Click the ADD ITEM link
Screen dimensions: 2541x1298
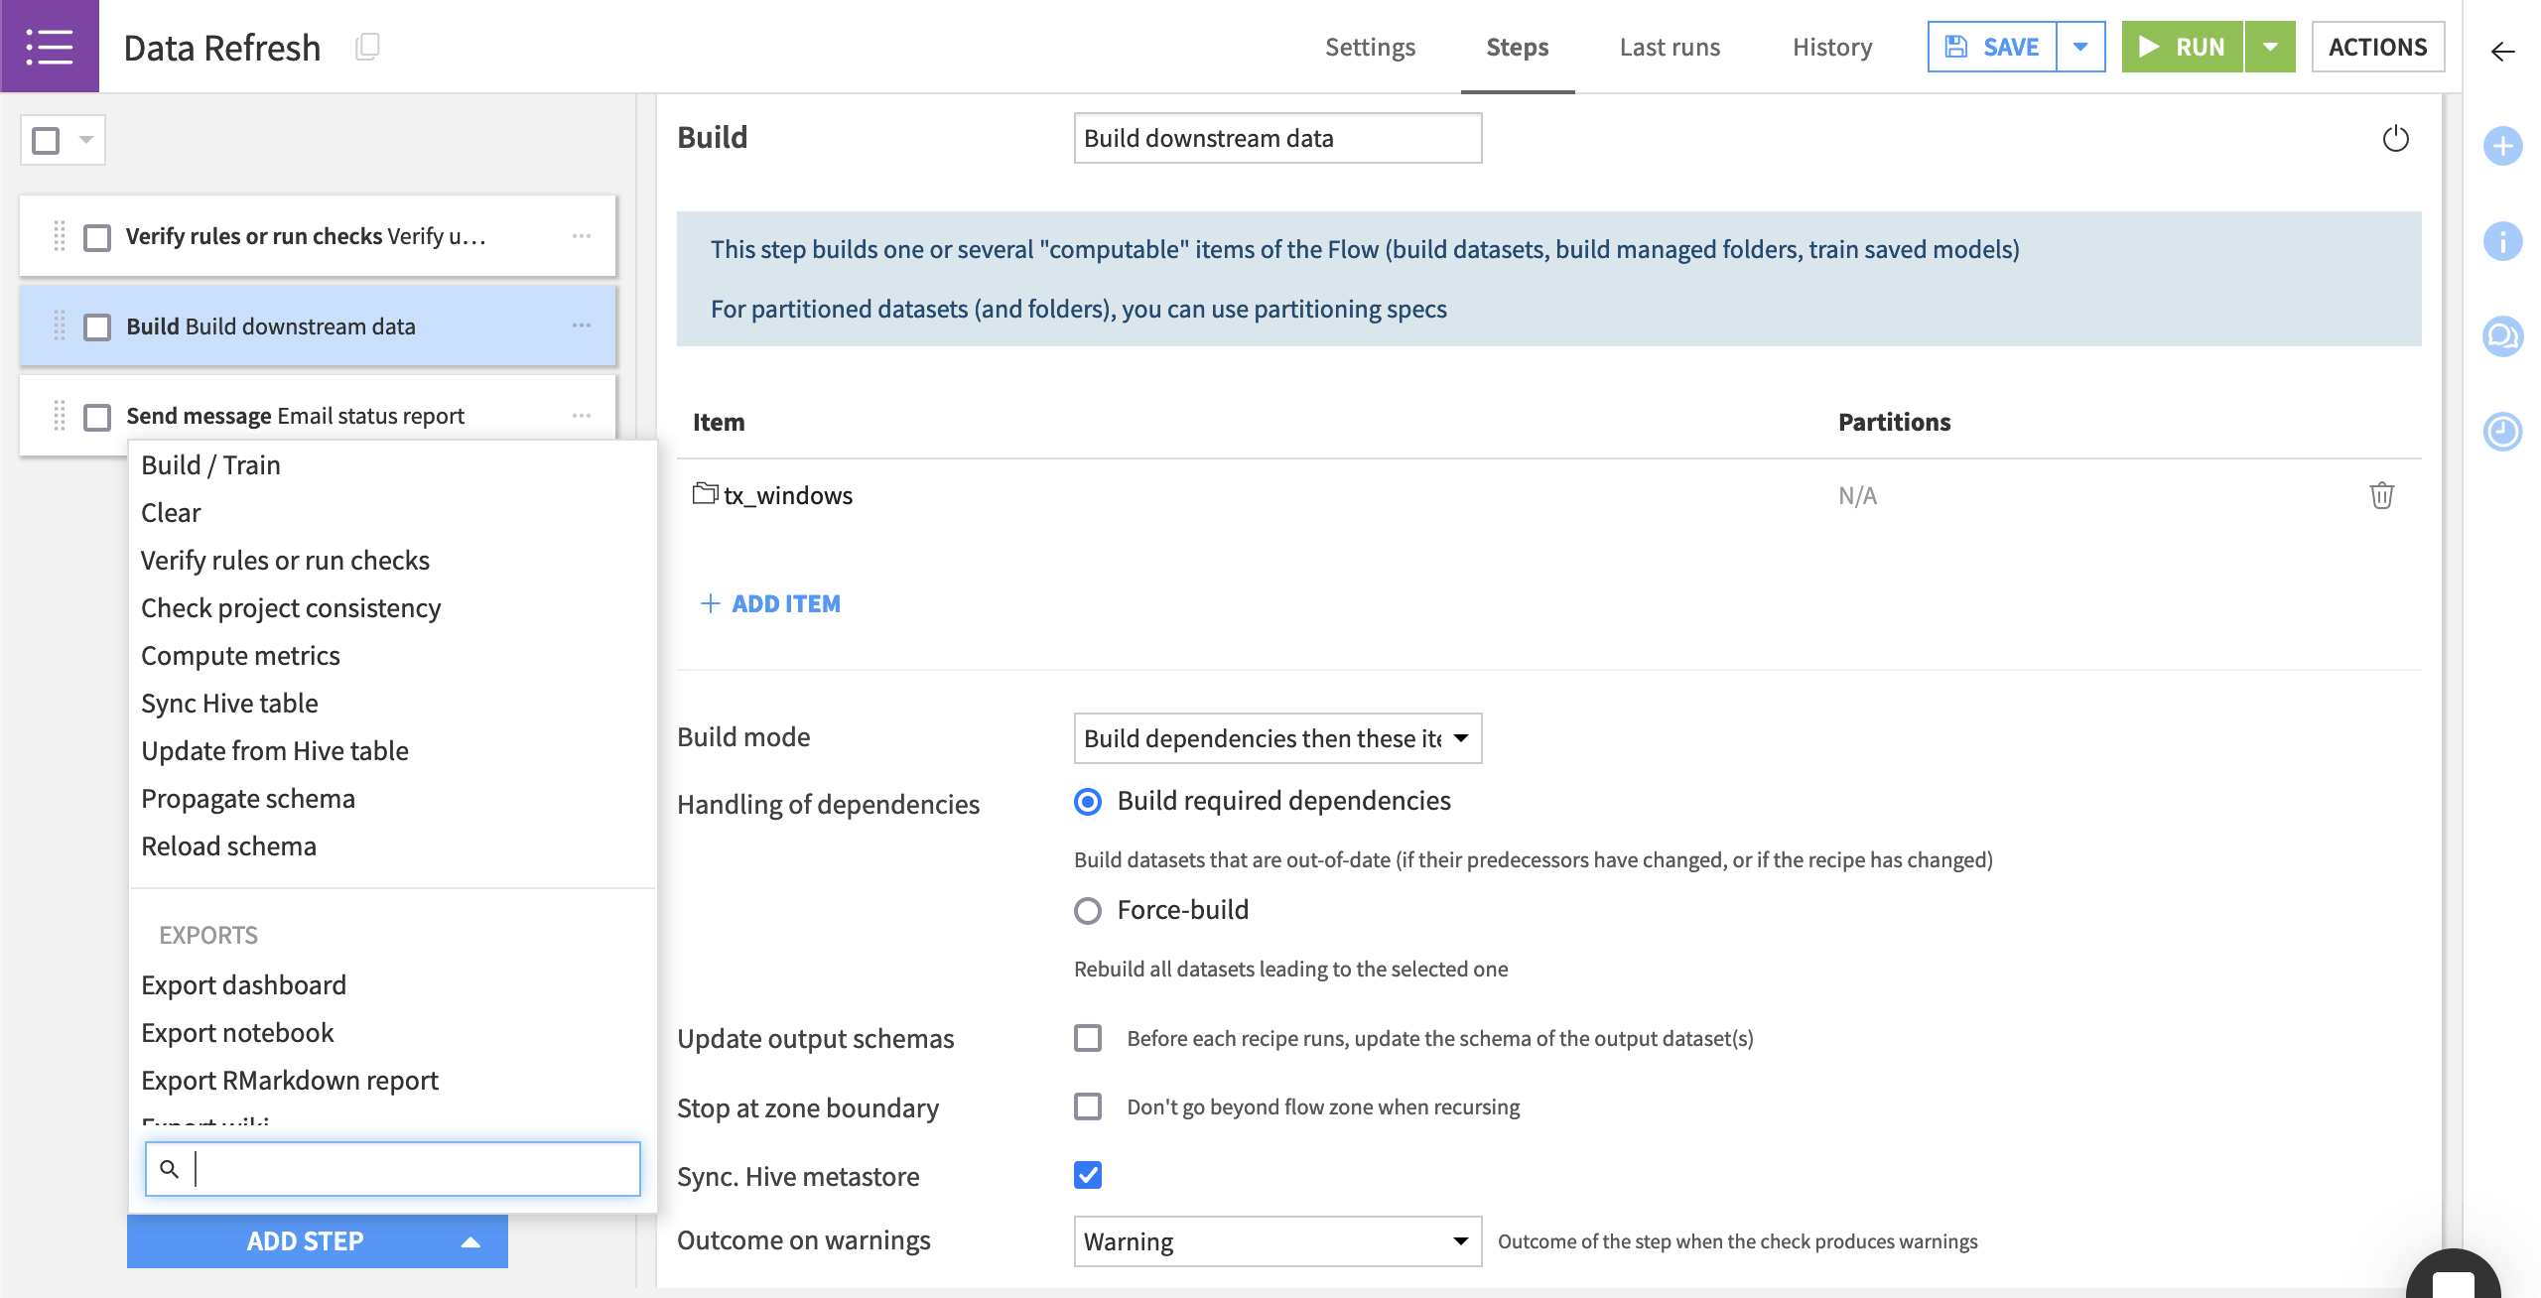[x=770, y=603]
